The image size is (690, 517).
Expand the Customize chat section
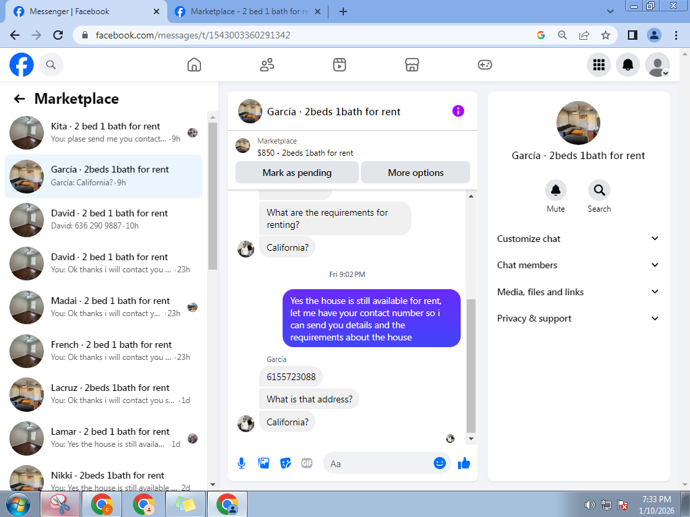coord(578,239)
